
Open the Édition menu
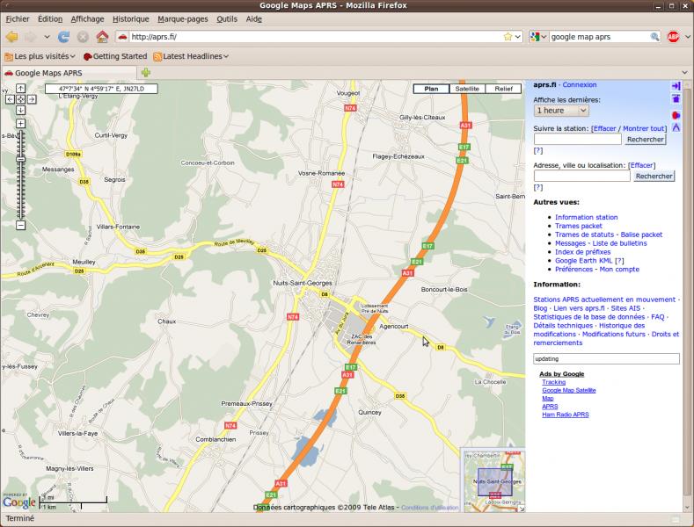pos(50,19)
